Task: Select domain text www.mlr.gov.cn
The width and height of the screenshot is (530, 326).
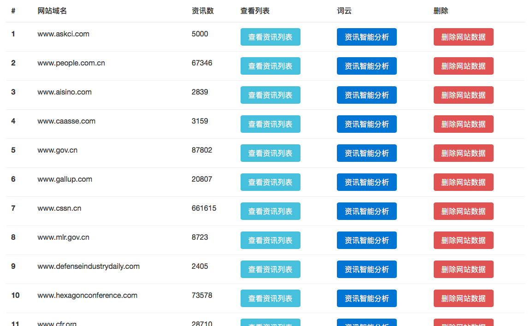Action: click(x=63, y=237)
